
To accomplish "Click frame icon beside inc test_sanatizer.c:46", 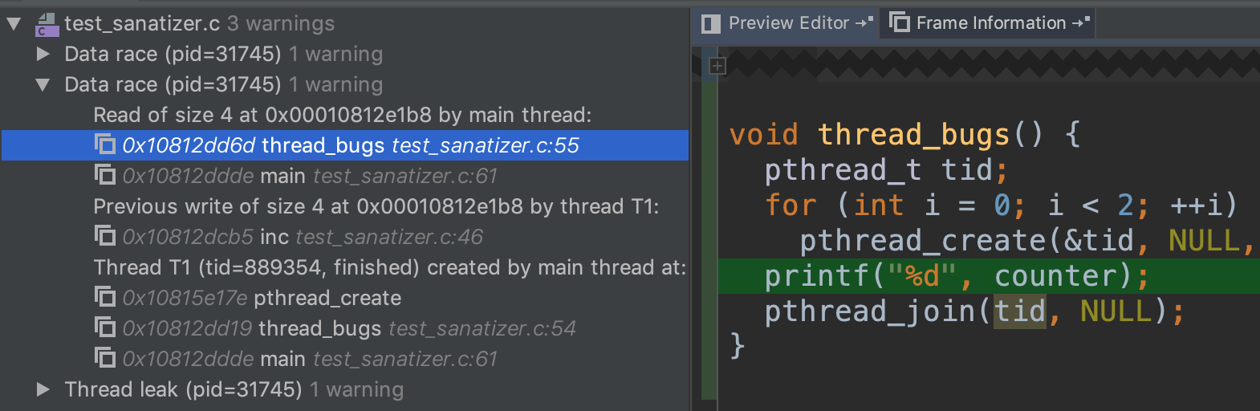I will tap(104, 236).
